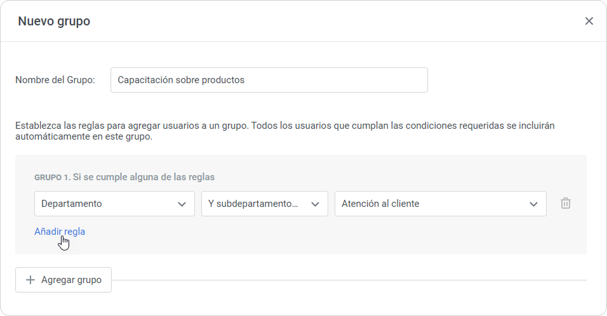Click the automáticamente en este grupo text line
This screenshot has height=316, width=607.
point(84,136)
